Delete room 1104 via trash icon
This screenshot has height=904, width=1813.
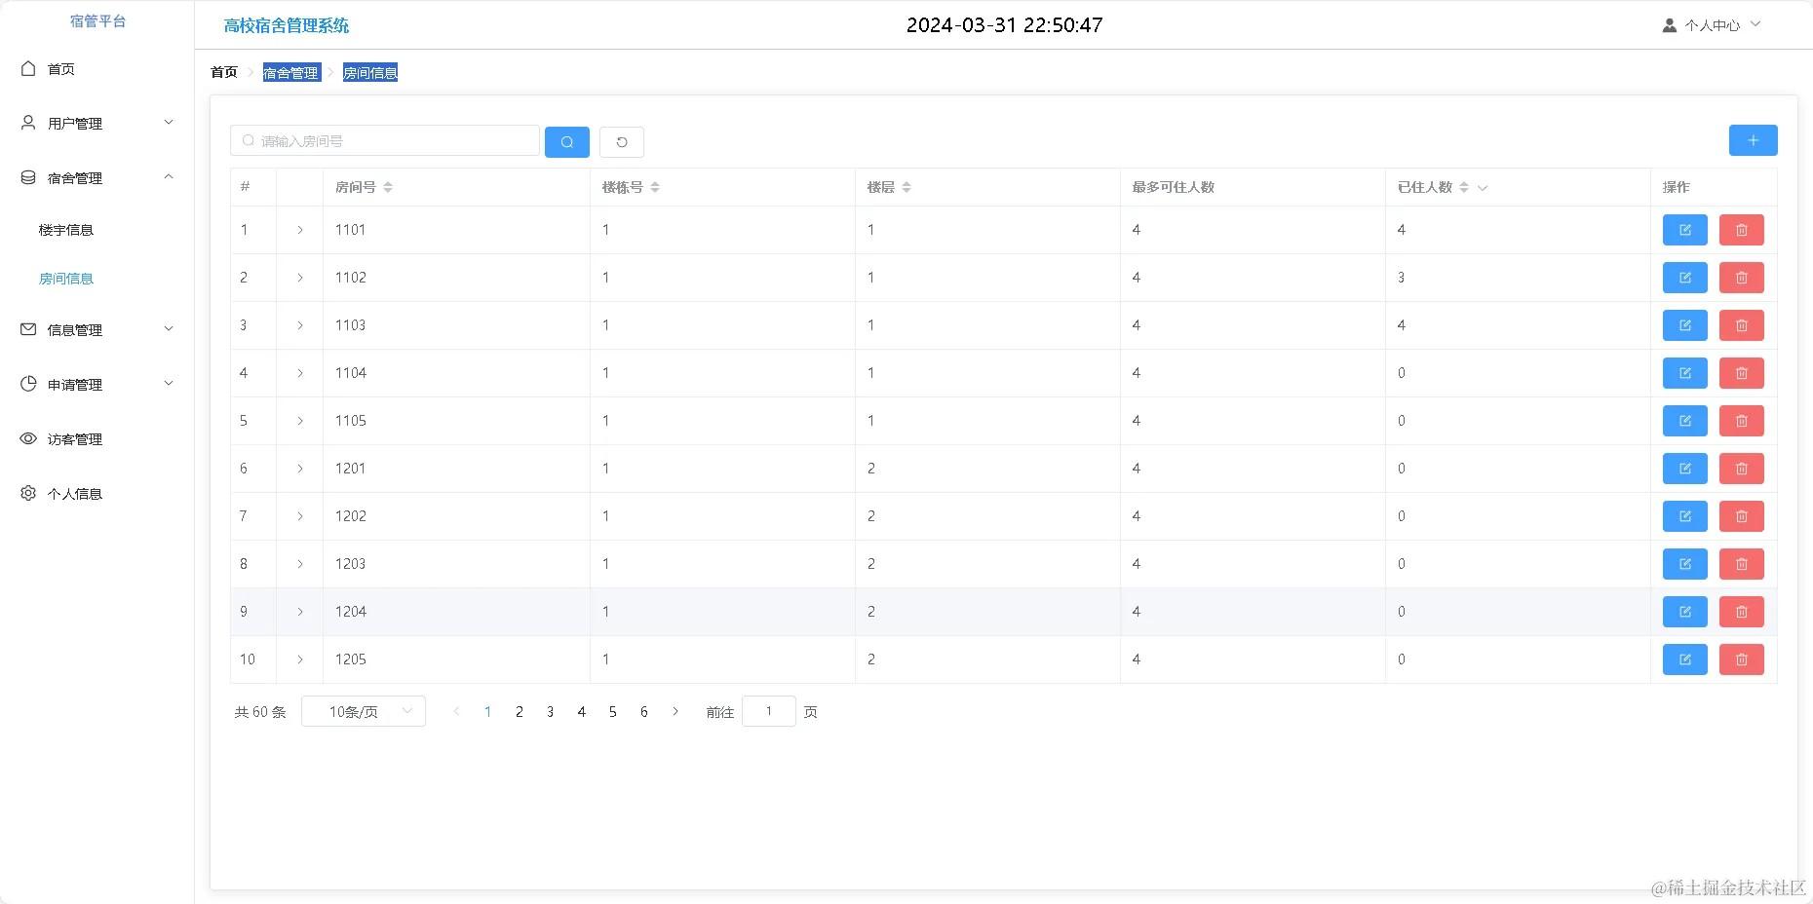[1741, 373]
